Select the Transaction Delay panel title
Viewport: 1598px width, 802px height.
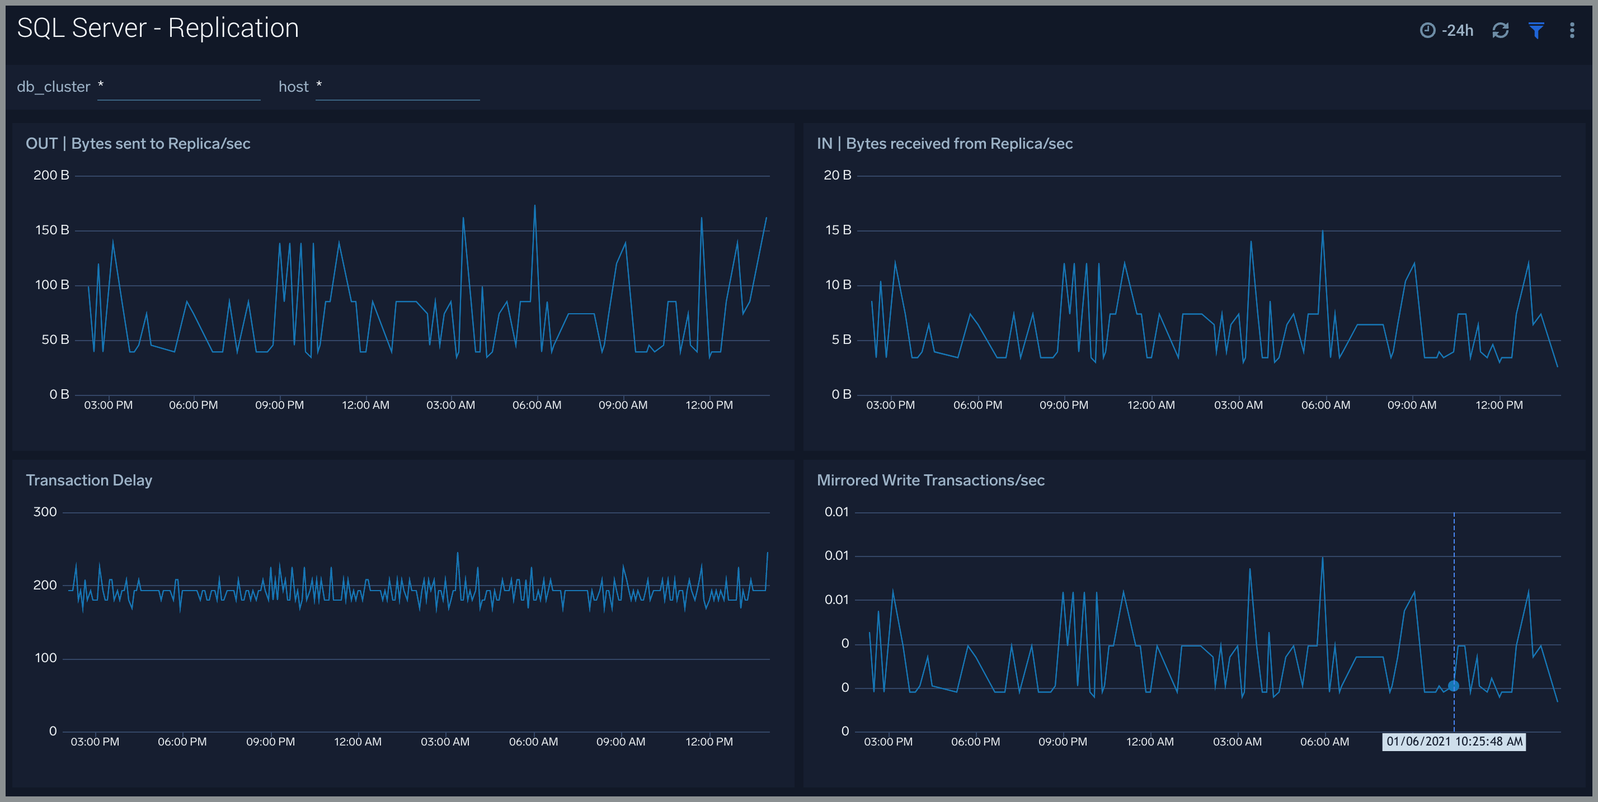[90, 480]
